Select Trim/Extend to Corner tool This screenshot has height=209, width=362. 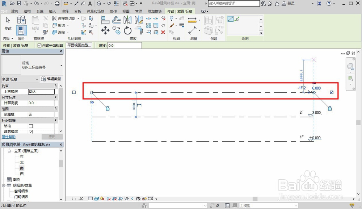click(139, 30)
